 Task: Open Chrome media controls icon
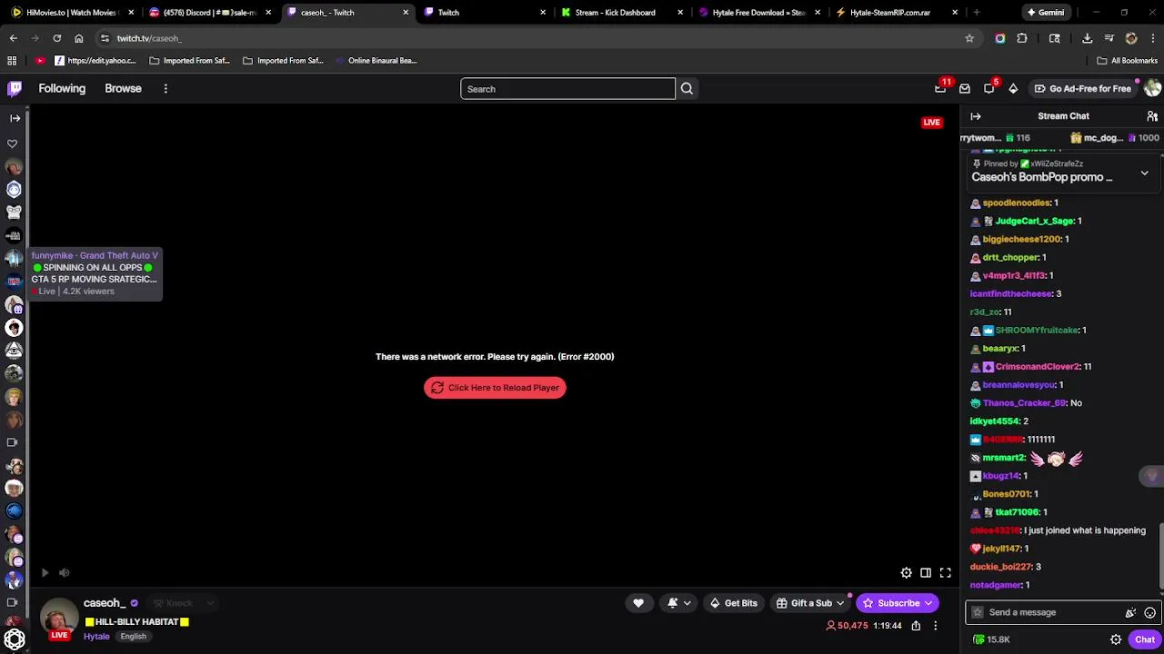[x=1109, y=38]
